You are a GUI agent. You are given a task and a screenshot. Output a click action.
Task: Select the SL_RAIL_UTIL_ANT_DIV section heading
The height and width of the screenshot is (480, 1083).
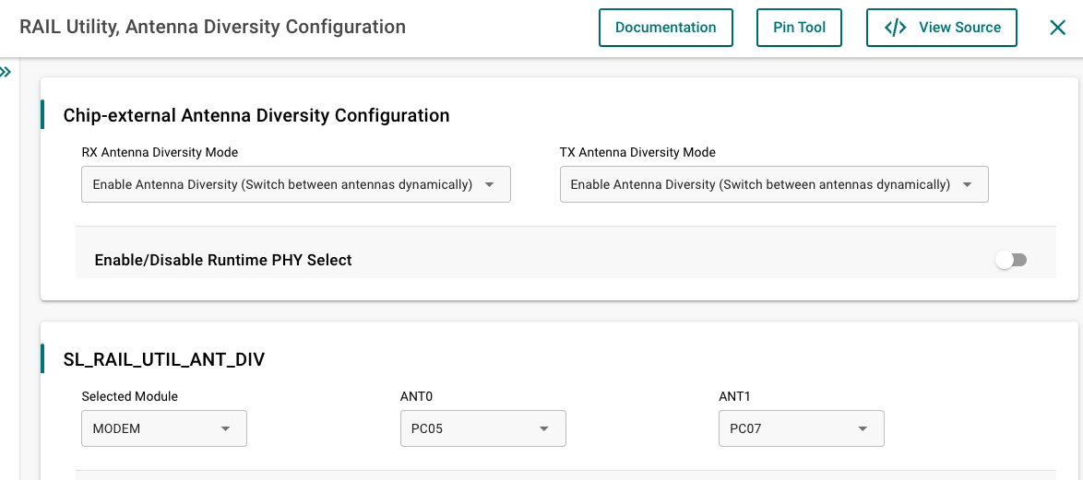(x=163, y=359)
